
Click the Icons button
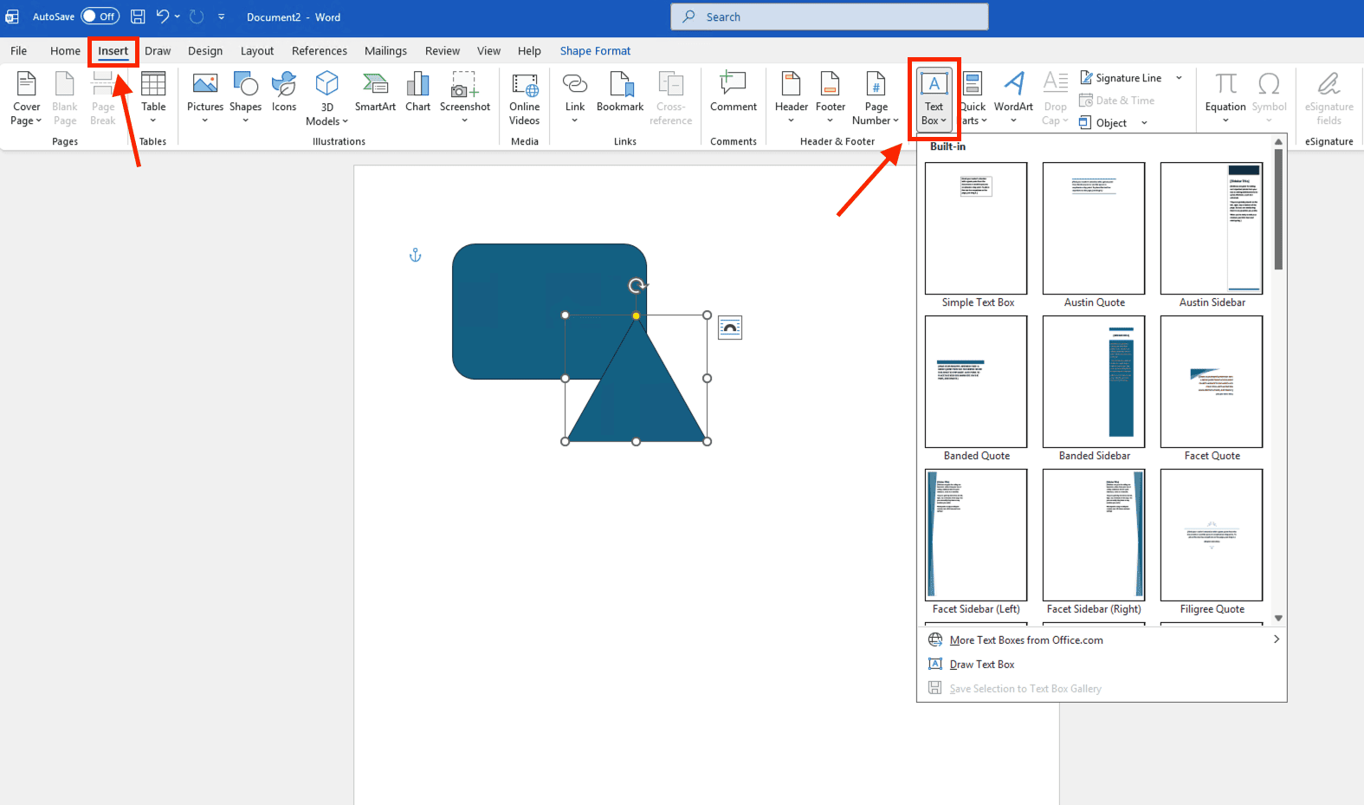click(x=284, y=92)
